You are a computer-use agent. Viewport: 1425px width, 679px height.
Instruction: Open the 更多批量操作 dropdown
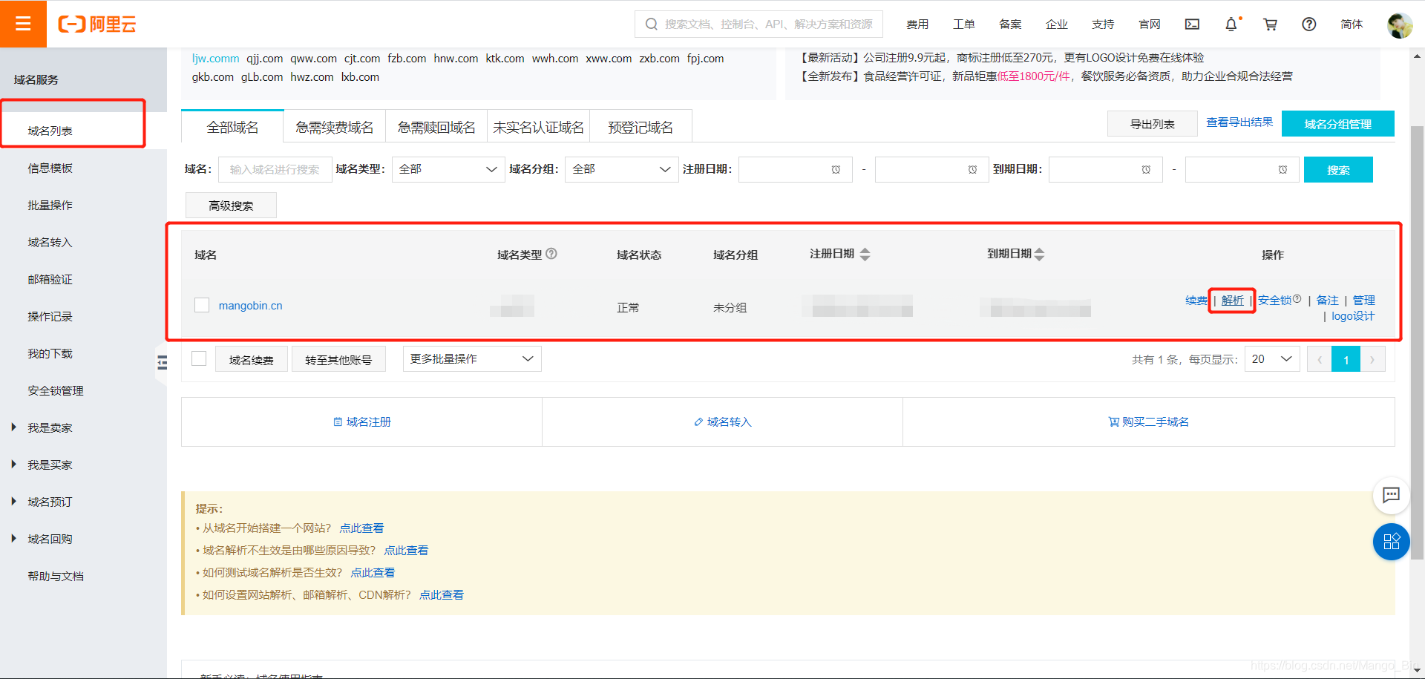[x=471, y=359]
